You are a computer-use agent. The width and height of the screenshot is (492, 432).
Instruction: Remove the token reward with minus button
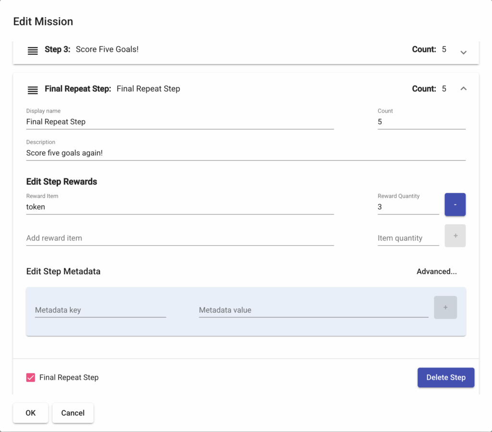455,204
